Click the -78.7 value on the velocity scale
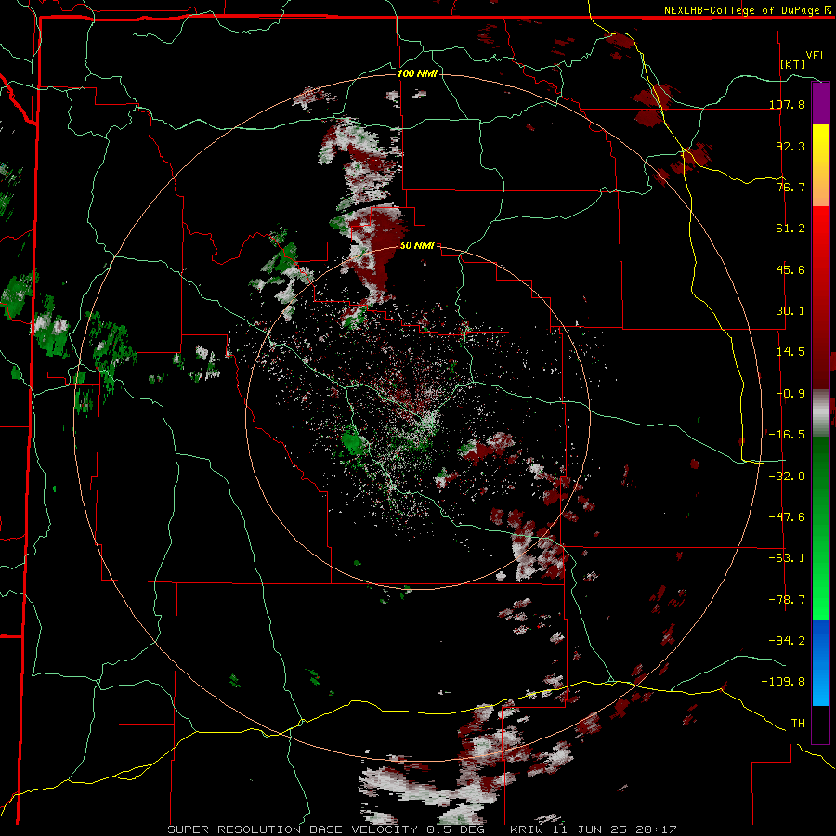 coord(787,600)
